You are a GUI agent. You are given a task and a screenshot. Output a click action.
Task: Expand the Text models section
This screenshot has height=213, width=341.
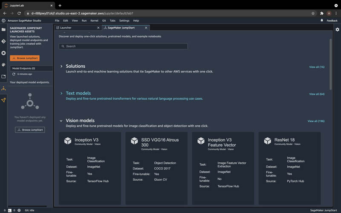point(61,93)
